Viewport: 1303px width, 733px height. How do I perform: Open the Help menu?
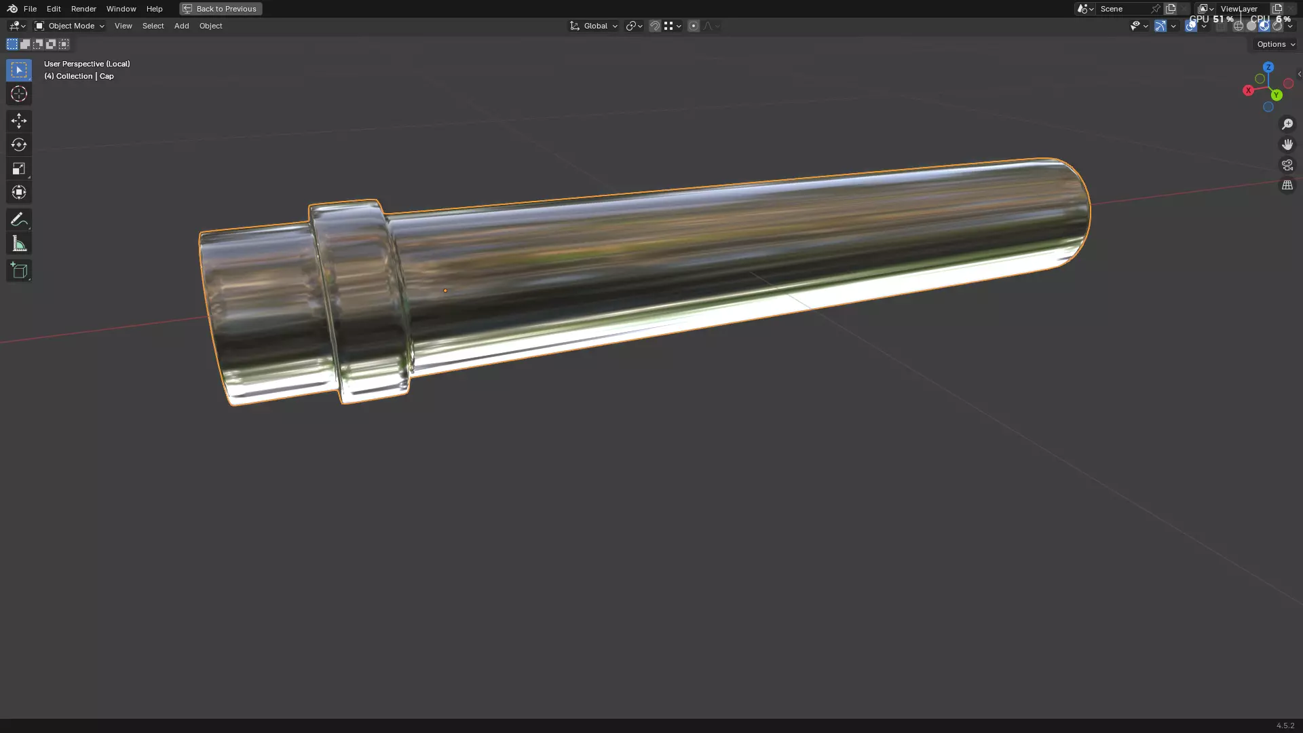coord(154,9)
